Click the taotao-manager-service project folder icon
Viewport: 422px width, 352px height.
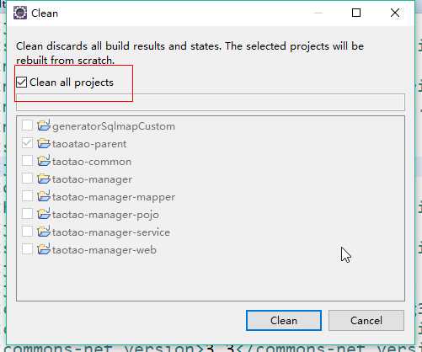coord(44,232)
